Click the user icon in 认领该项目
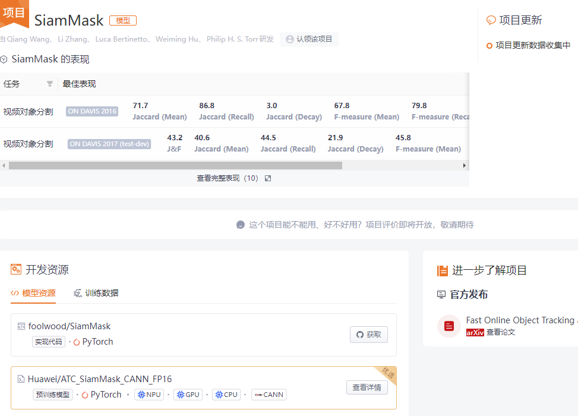Image resolution: width=578 pixels, height=416 pixels. (x=290, y=39)
